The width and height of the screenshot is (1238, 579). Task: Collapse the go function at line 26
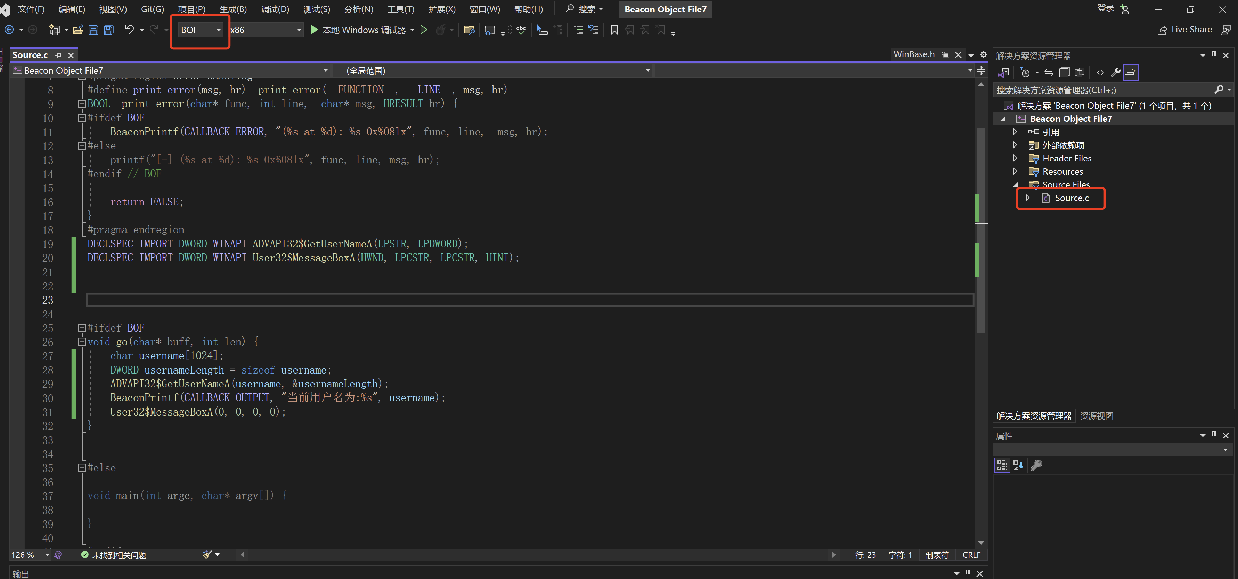[82, 342]
